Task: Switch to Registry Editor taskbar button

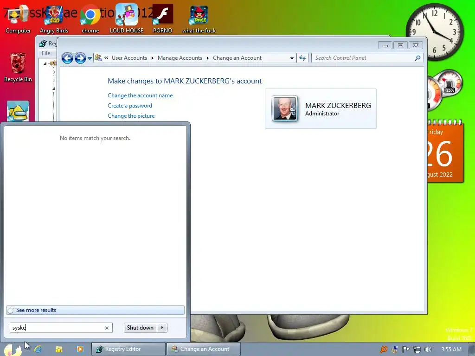Action: [128, 349]
